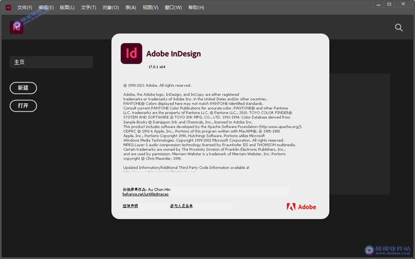Image resolution: width=415 pixels, height=259 pixels.
Task: Click the version text 17.0.1 x64
Action: click(157, 67)
